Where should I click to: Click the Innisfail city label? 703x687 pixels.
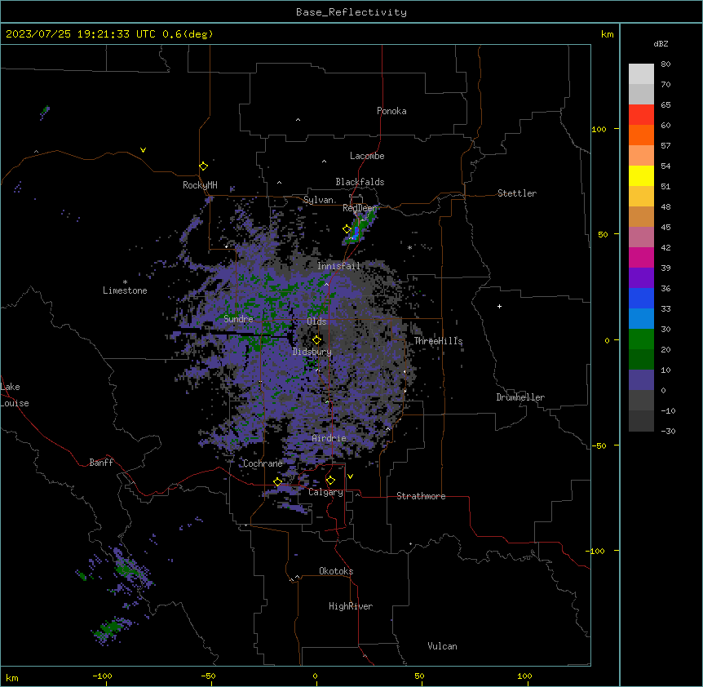[x=338, y=266]
